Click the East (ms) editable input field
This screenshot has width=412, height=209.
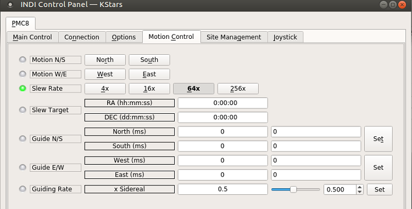coord(316,175)
